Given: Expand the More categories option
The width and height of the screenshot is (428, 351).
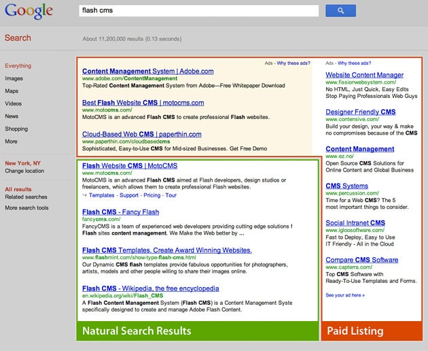Looking at the screenshot, I should tap(12, 141).
